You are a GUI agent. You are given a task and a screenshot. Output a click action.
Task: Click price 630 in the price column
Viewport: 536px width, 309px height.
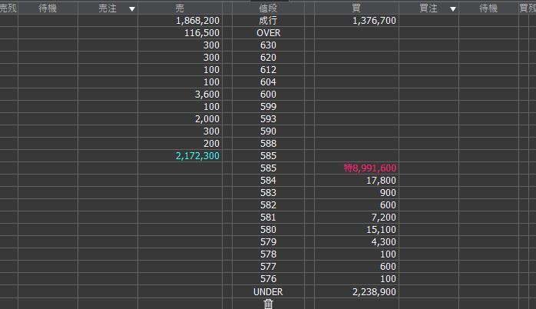pyautogui.click(x=268, y=45)
